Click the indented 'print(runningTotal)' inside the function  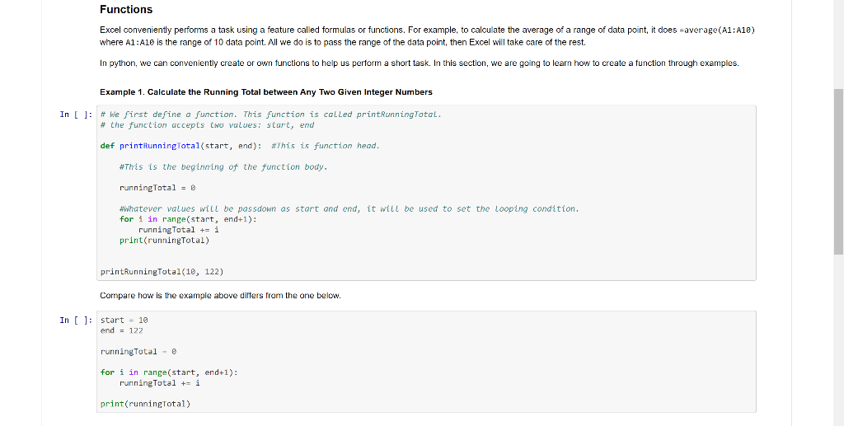164,241
